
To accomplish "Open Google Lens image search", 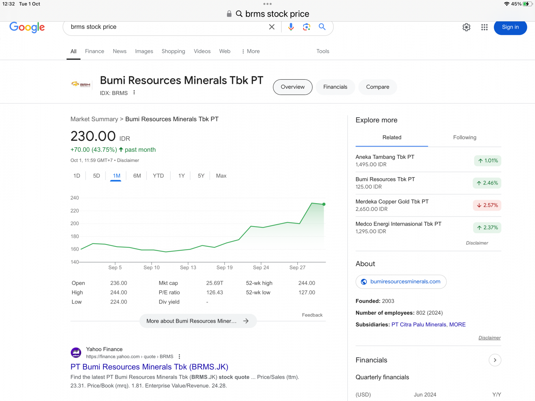I will coord(306,27).
